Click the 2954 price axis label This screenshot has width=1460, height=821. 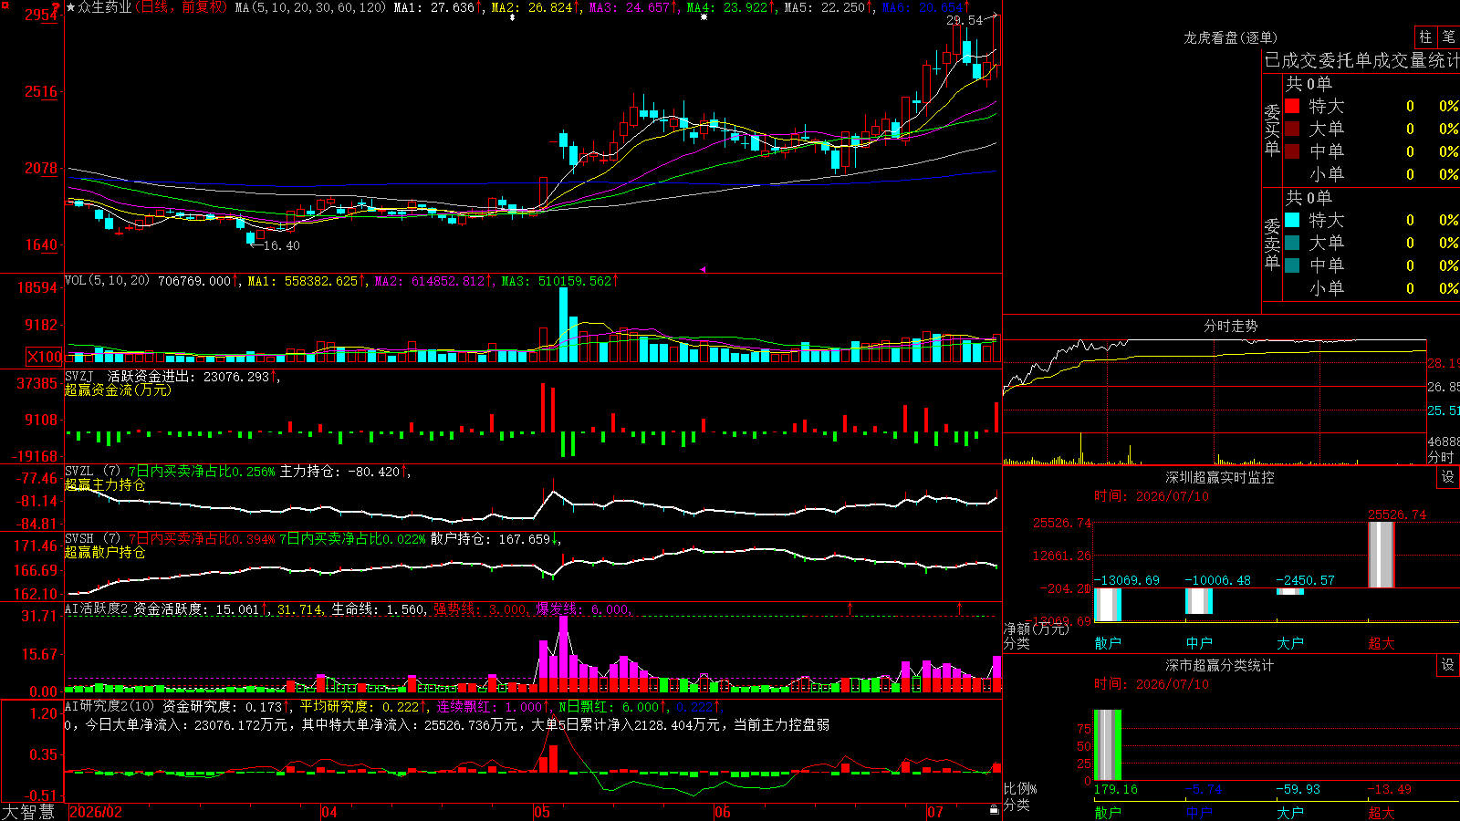[41, 15]
